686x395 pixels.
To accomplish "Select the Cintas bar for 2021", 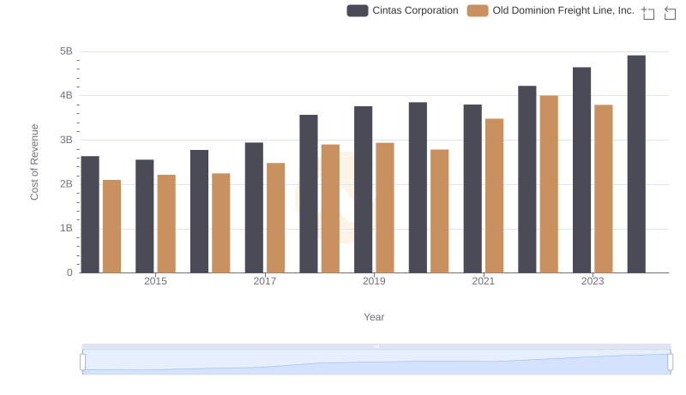I will [472, 189].
